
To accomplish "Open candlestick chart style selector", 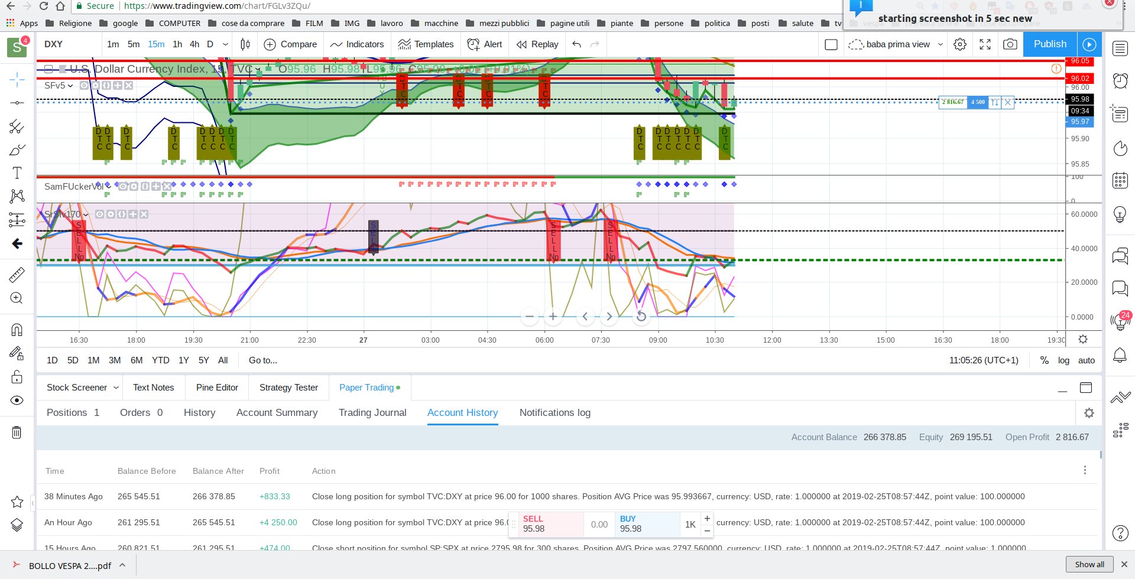I will (x=245, y=44).
